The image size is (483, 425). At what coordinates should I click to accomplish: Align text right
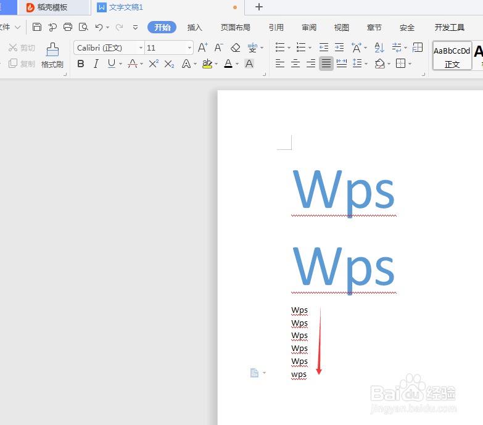coord(310,64)
